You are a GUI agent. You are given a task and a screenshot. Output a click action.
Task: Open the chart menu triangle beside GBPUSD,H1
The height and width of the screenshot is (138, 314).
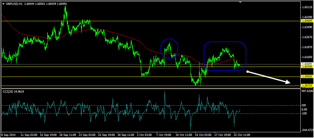tap(3, 4)
